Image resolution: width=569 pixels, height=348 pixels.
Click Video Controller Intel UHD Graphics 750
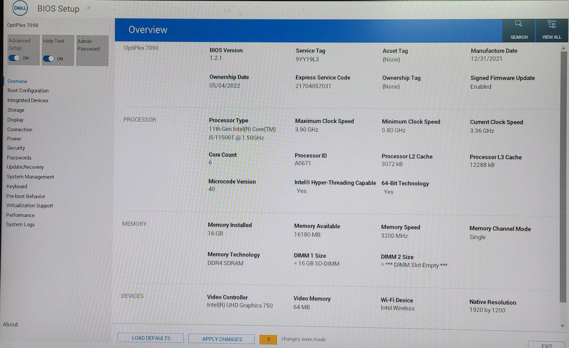pyautogui.click(x=240, y=306)
